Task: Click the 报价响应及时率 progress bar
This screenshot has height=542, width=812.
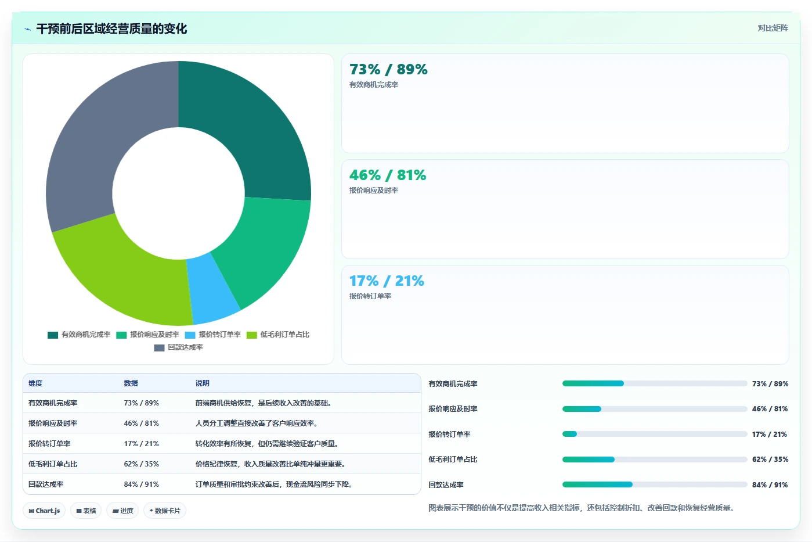Action: click(655, 409)
